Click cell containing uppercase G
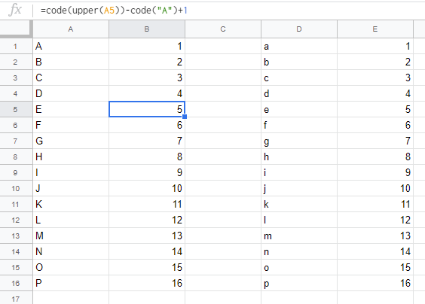The image size is (425, 304). (x=71, y=141)
